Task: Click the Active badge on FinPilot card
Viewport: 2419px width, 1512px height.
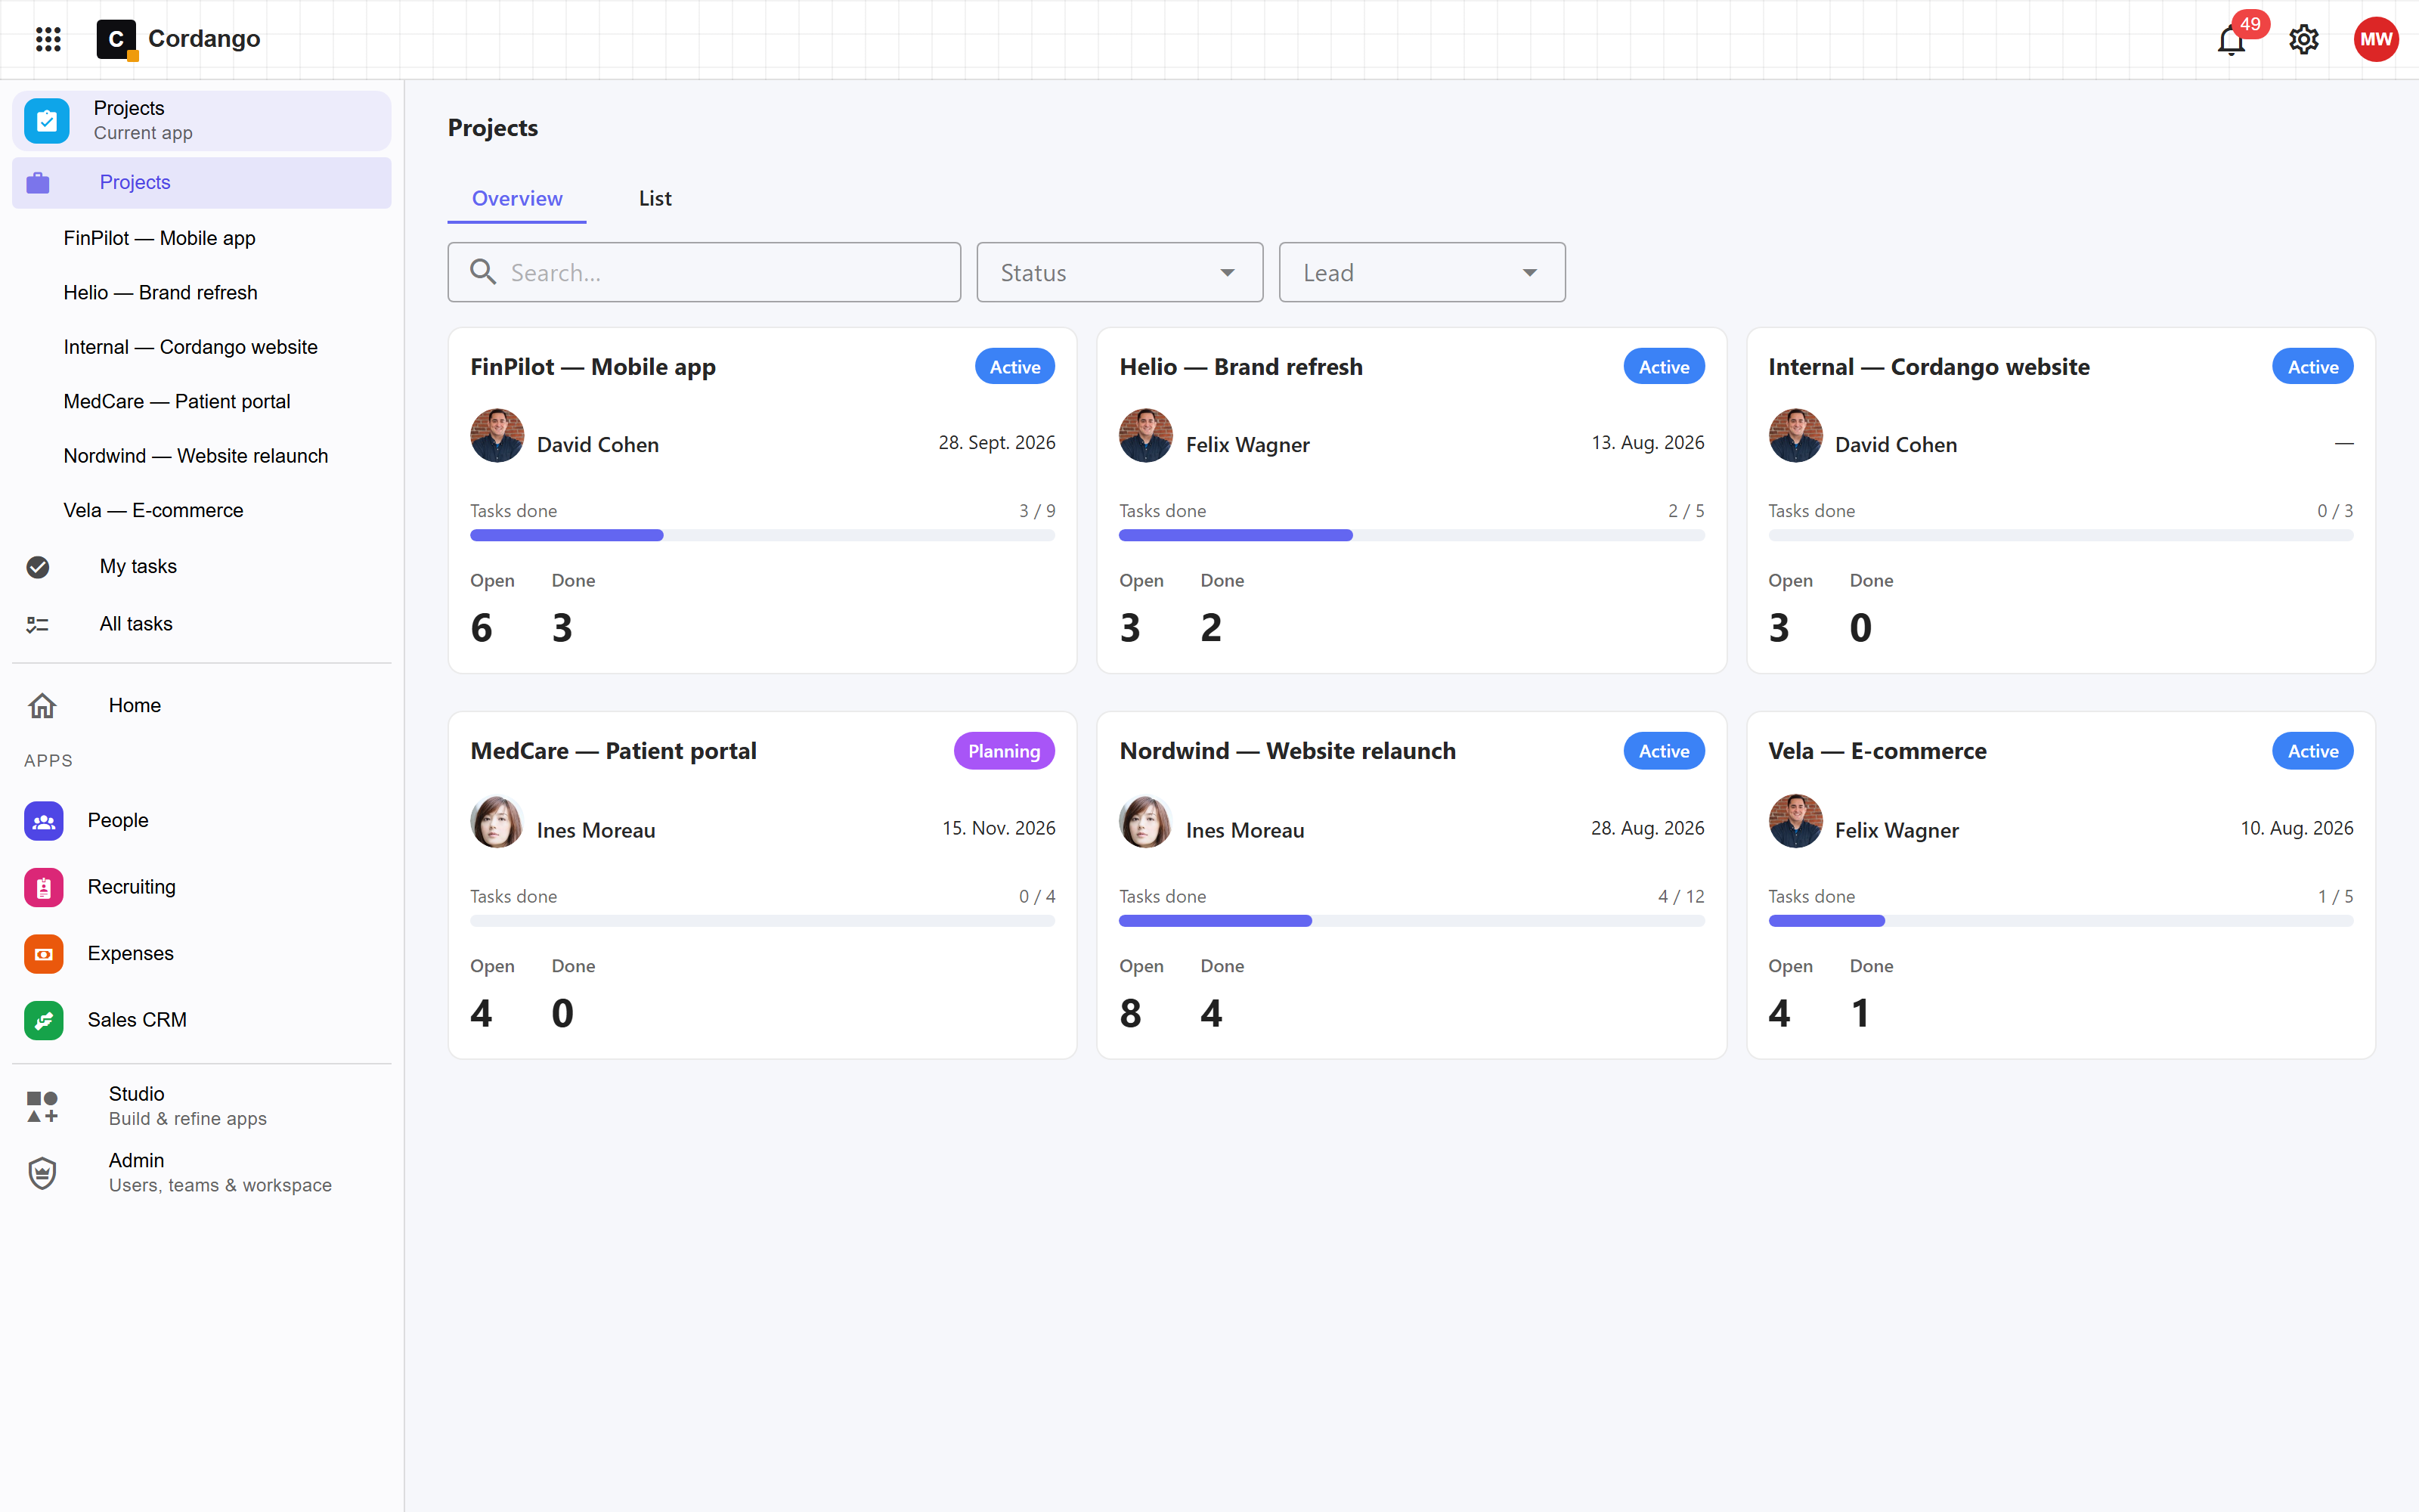Action: (x=1014, y=367)
